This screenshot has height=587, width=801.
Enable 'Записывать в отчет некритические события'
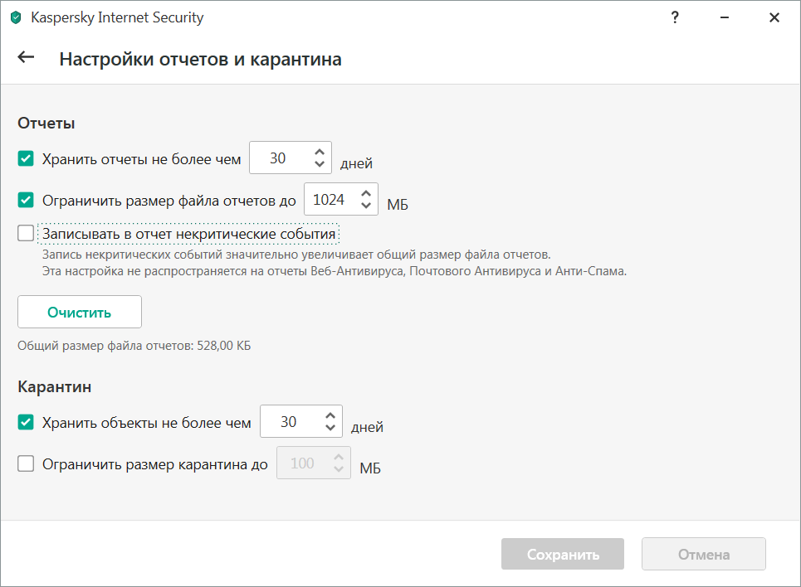point(26,234)
